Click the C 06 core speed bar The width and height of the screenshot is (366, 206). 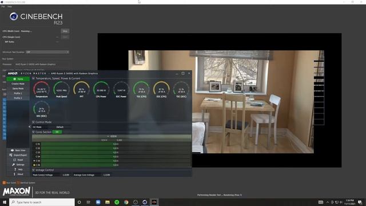(116, 165)
